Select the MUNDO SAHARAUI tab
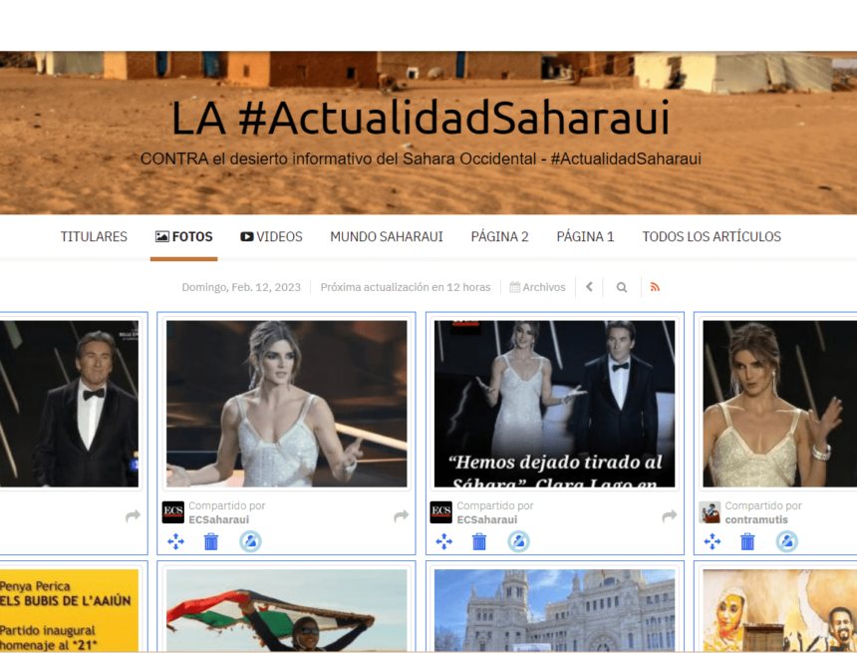The width and height of the screenshot is (857, 653). (387, 236)
